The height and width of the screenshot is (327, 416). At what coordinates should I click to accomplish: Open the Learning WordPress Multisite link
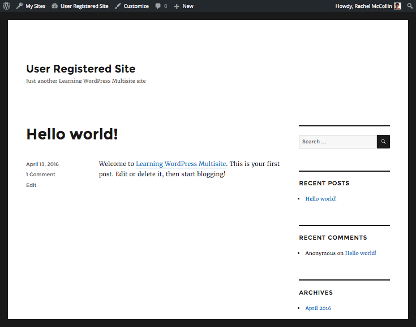[x=181, y=164]
